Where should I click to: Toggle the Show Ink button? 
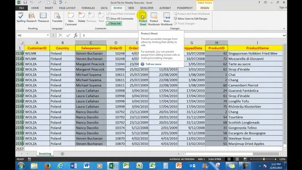coord(114,24)
